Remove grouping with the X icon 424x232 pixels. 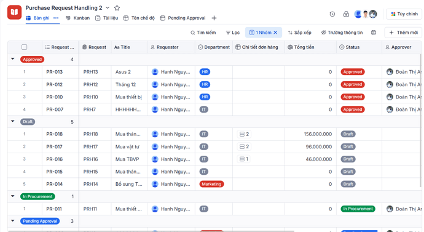click(275, 33)
